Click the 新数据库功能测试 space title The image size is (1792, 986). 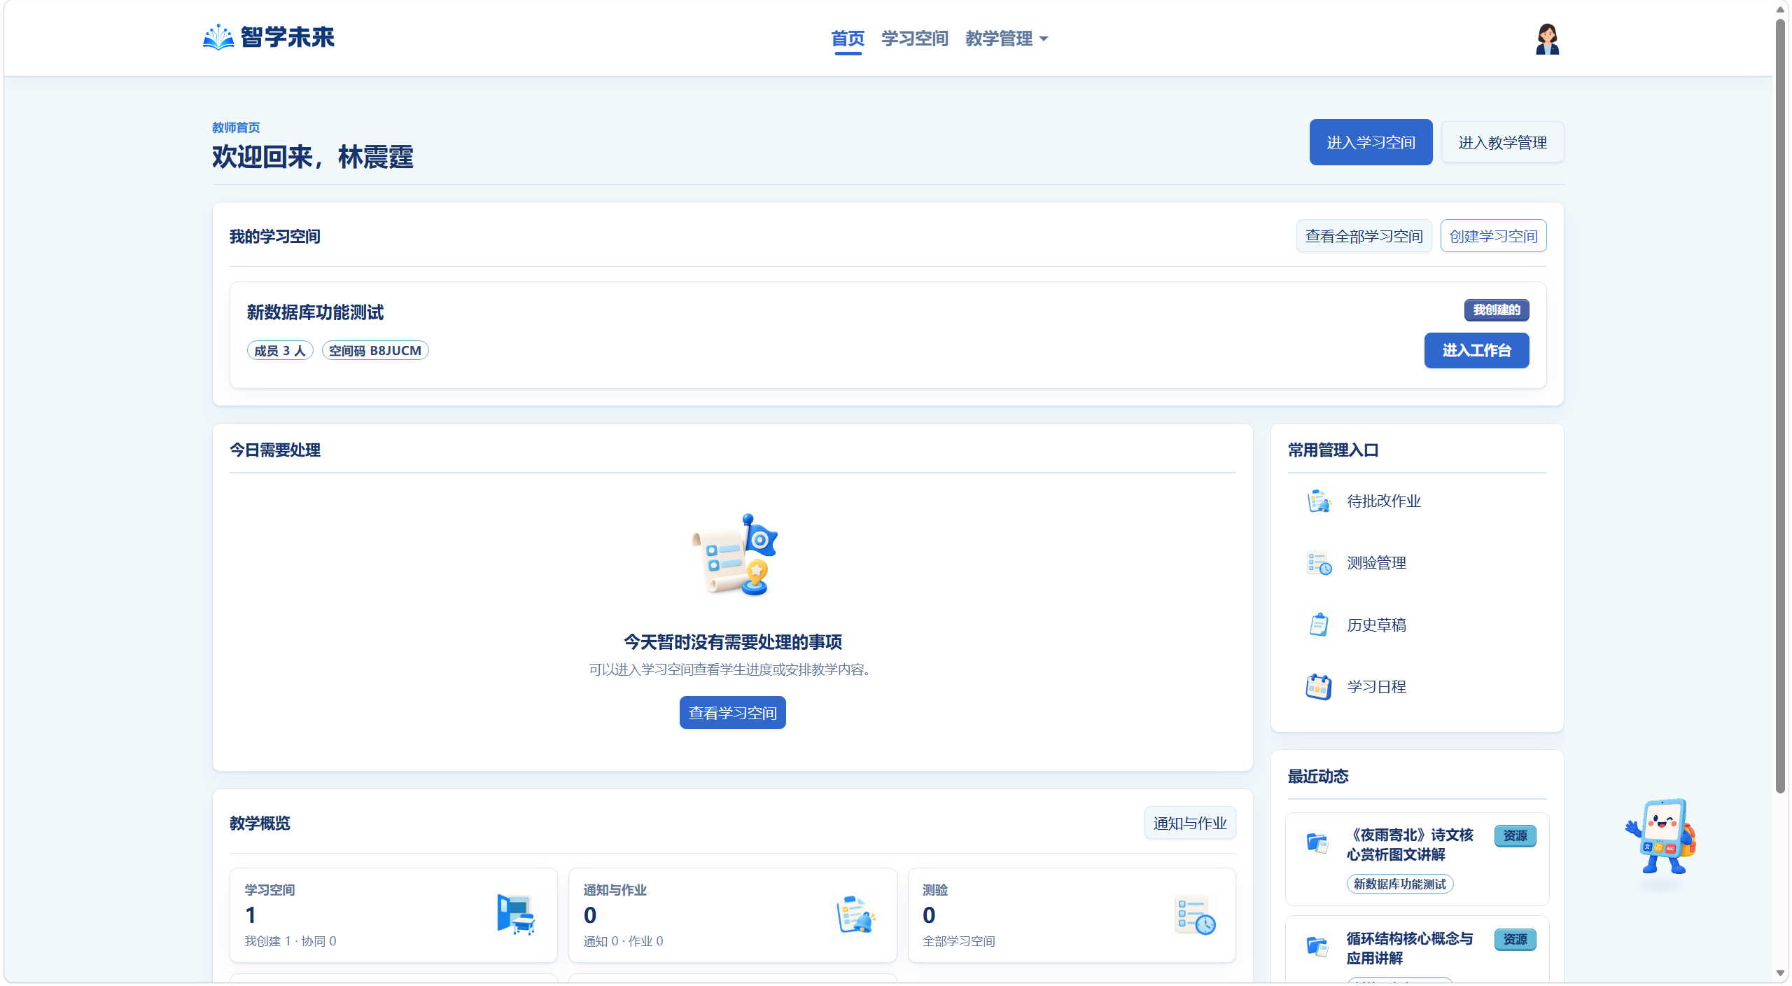(x=315, y=312)
